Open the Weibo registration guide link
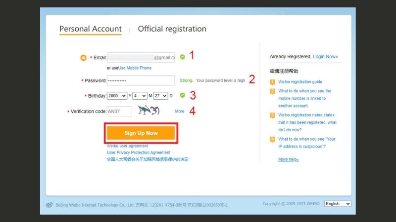 coord(300,82)
